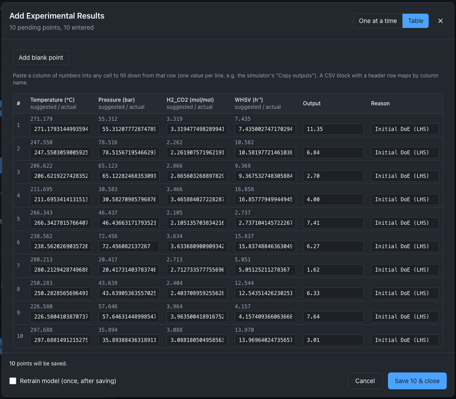Edit row 10 Pressure field 35.893
The height and width of the screenshot is (399, 456).
[129, 340]
